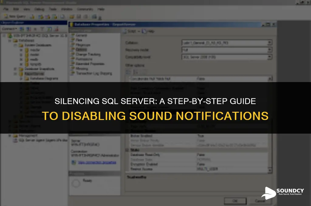Click the Disconnect icon in Object Explorer
The height and width of the screenshot is (206, 311).
tap(29, 29)
